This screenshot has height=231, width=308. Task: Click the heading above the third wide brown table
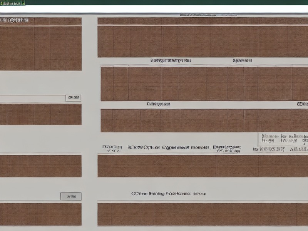(159, 104)
